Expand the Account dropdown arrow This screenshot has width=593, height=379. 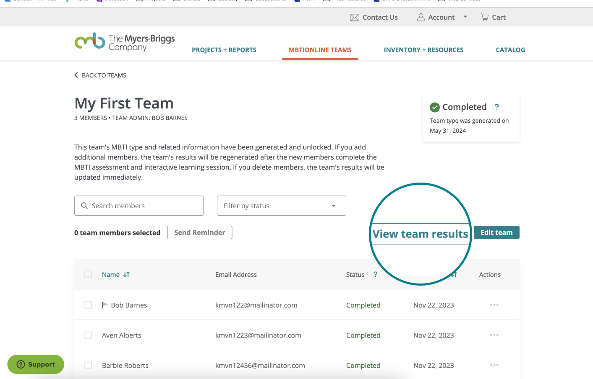pos(465,17)
